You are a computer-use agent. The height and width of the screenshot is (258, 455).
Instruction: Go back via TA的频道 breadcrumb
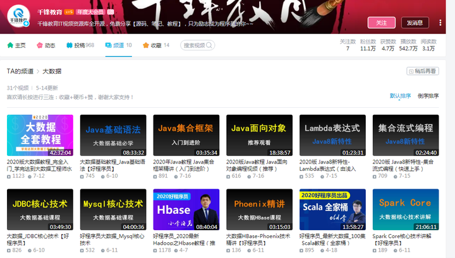(20, 71)
